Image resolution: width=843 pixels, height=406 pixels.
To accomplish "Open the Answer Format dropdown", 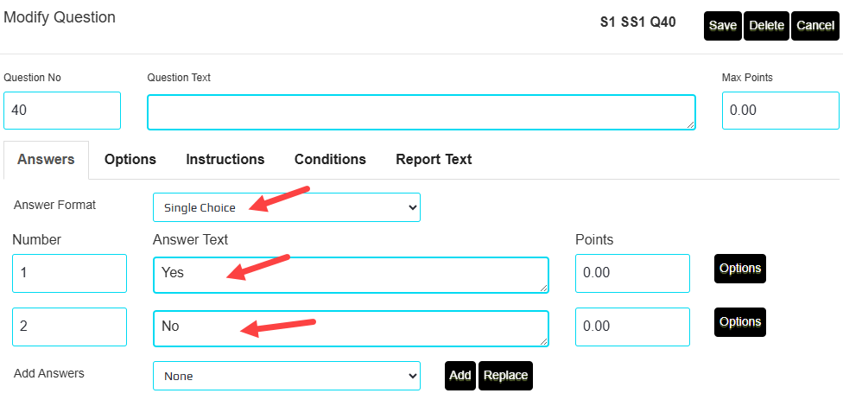I will point(287,207).
